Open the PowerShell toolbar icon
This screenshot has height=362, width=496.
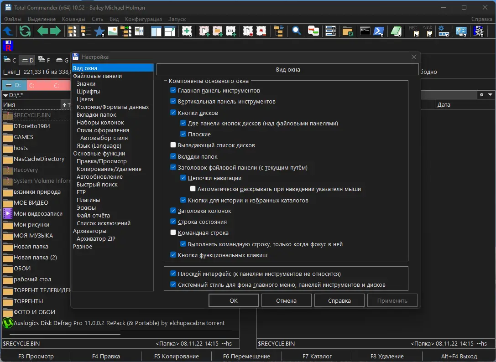click(x=378, y=31)
